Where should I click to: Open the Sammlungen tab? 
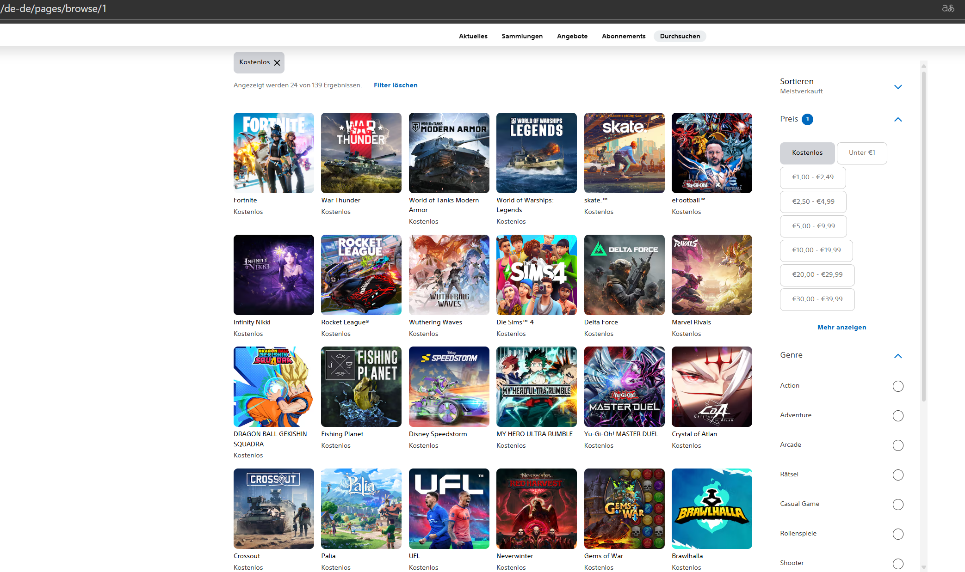(522, 37)
